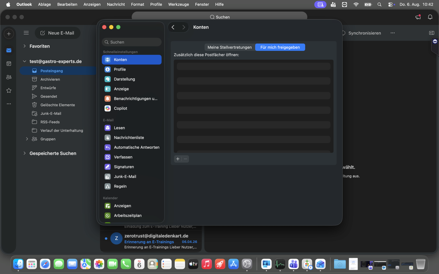Open Favorites star in Outlook rail
The width and height of the screenshot is (439, 274).
(x=9, y=91)
